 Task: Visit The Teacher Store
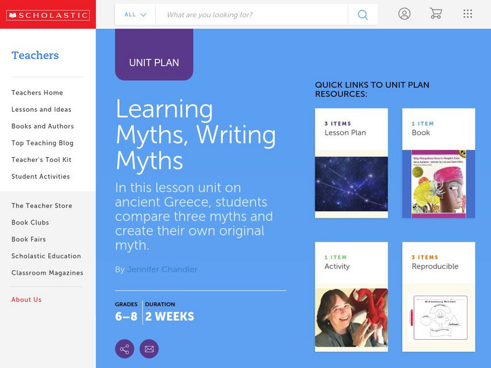(x=42, y=205)
